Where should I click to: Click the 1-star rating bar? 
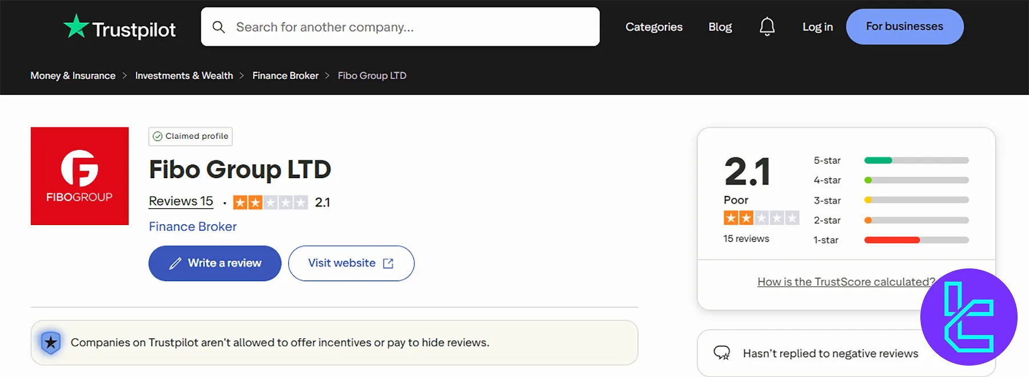[915, 240]
